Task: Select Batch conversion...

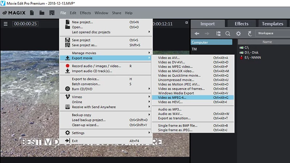Action: [106, 84]
